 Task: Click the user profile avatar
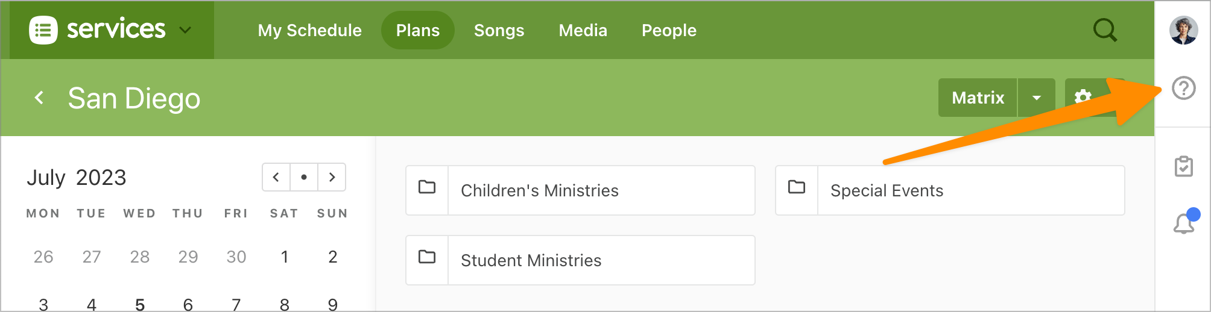pyautogui.click(x=1183, y=30)
